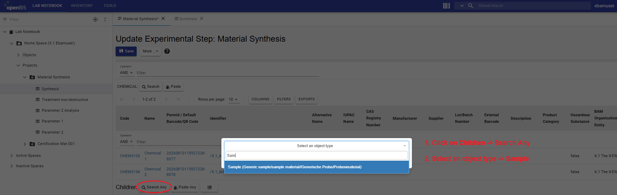
Task: Go to the next page arrow
Action: (x=166, y=99)
